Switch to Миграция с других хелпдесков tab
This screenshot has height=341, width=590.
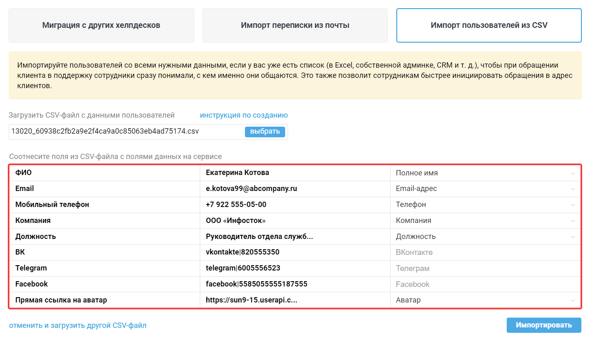pos(101,25)
